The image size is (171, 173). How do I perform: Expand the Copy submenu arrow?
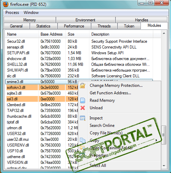point(156,140)
